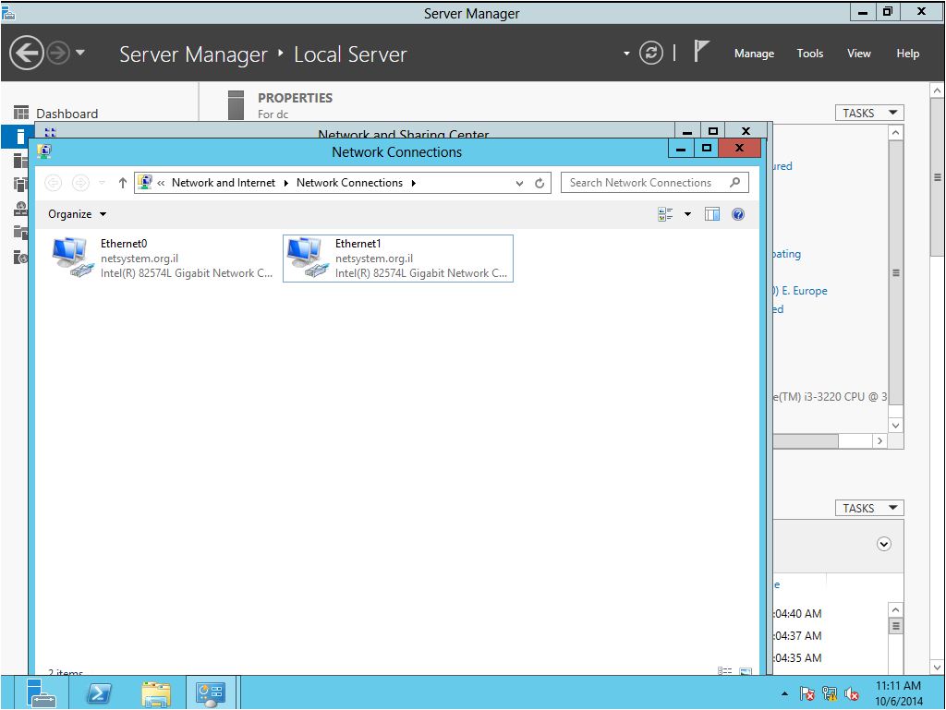
Task: Switch to large icons view status bar
Action: (x=746, y=671)
